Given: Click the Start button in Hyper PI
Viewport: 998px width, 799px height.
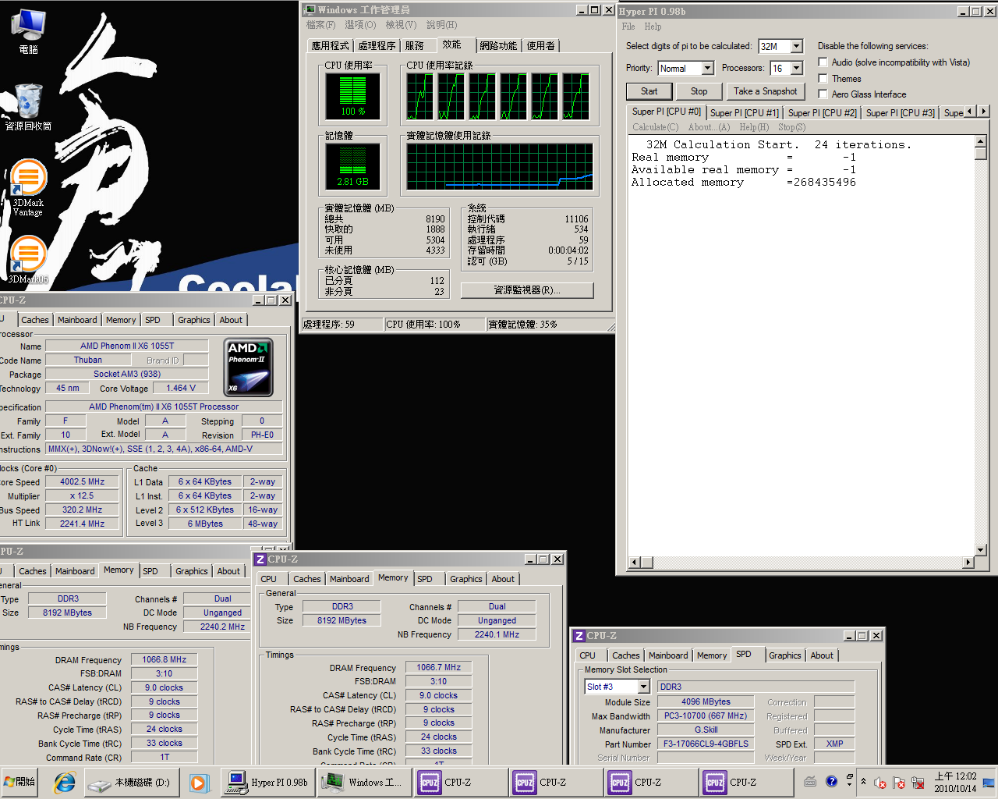Looking at the screenshot, I should tap(649, 91).
